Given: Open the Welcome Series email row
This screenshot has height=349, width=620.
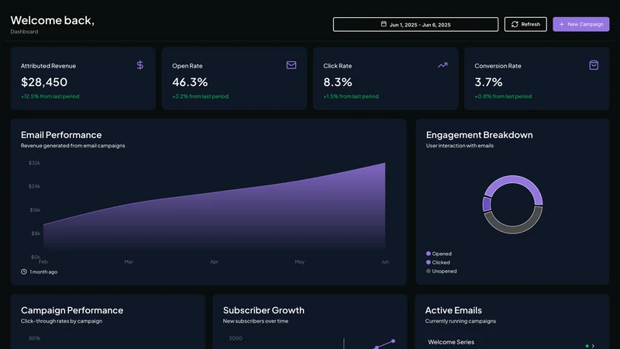Looking at the screenshot, I should tap(512, 343).
